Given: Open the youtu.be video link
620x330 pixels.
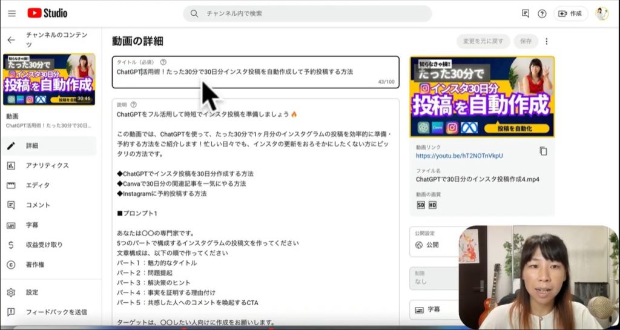Looking at the screenshot, I should coord(459,156).
